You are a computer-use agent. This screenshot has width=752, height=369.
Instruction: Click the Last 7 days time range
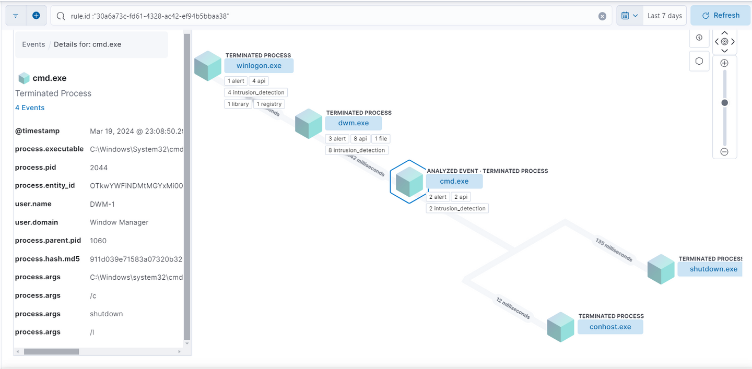(664, 16)
